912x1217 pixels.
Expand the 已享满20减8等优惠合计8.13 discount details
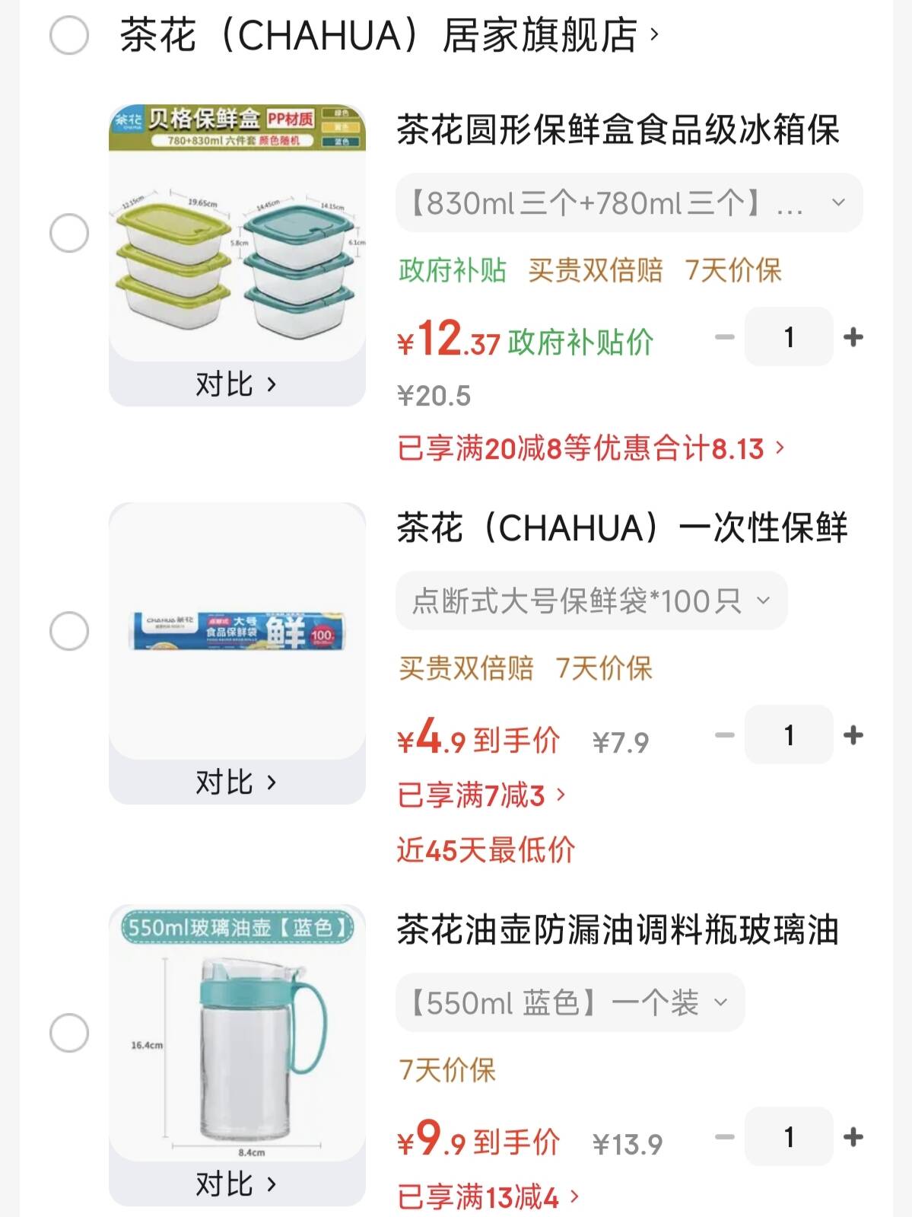tap(590, 448)
